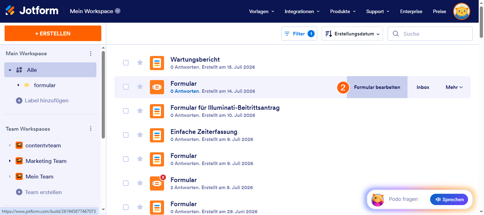Go to Preise page
The image size is (484, 215).
pos(439,11)
